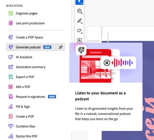Click the AI Assistant icon

pos(11,57)
